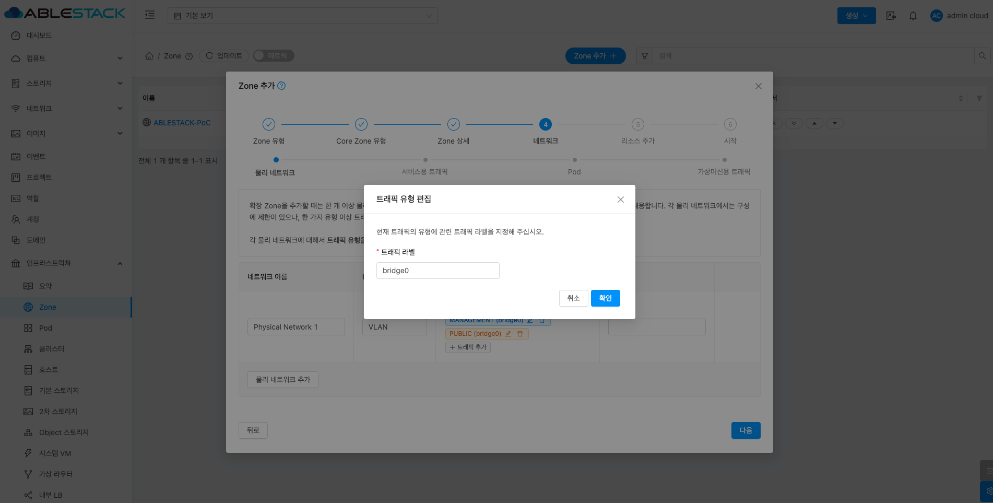Click the 도메인 icon in sidebar
The width and height of the screenshot is (993, 503).
click(x=16, y=240)
